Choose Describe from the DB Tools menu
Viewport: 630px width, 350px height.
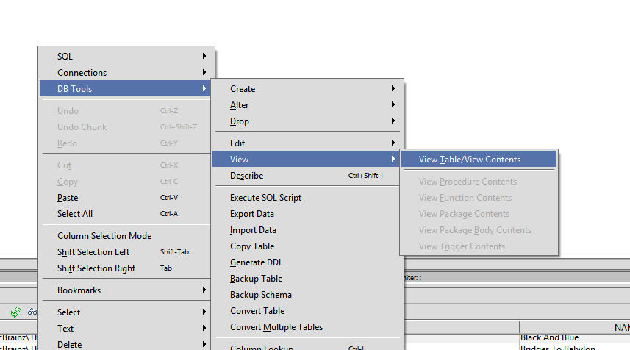(x=247, y=176)
